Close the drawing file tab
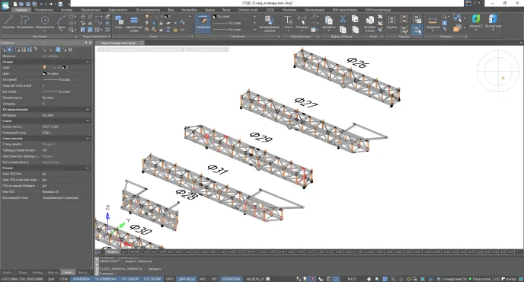This screenshot has height=282, width=524. [x=142, y=43]
